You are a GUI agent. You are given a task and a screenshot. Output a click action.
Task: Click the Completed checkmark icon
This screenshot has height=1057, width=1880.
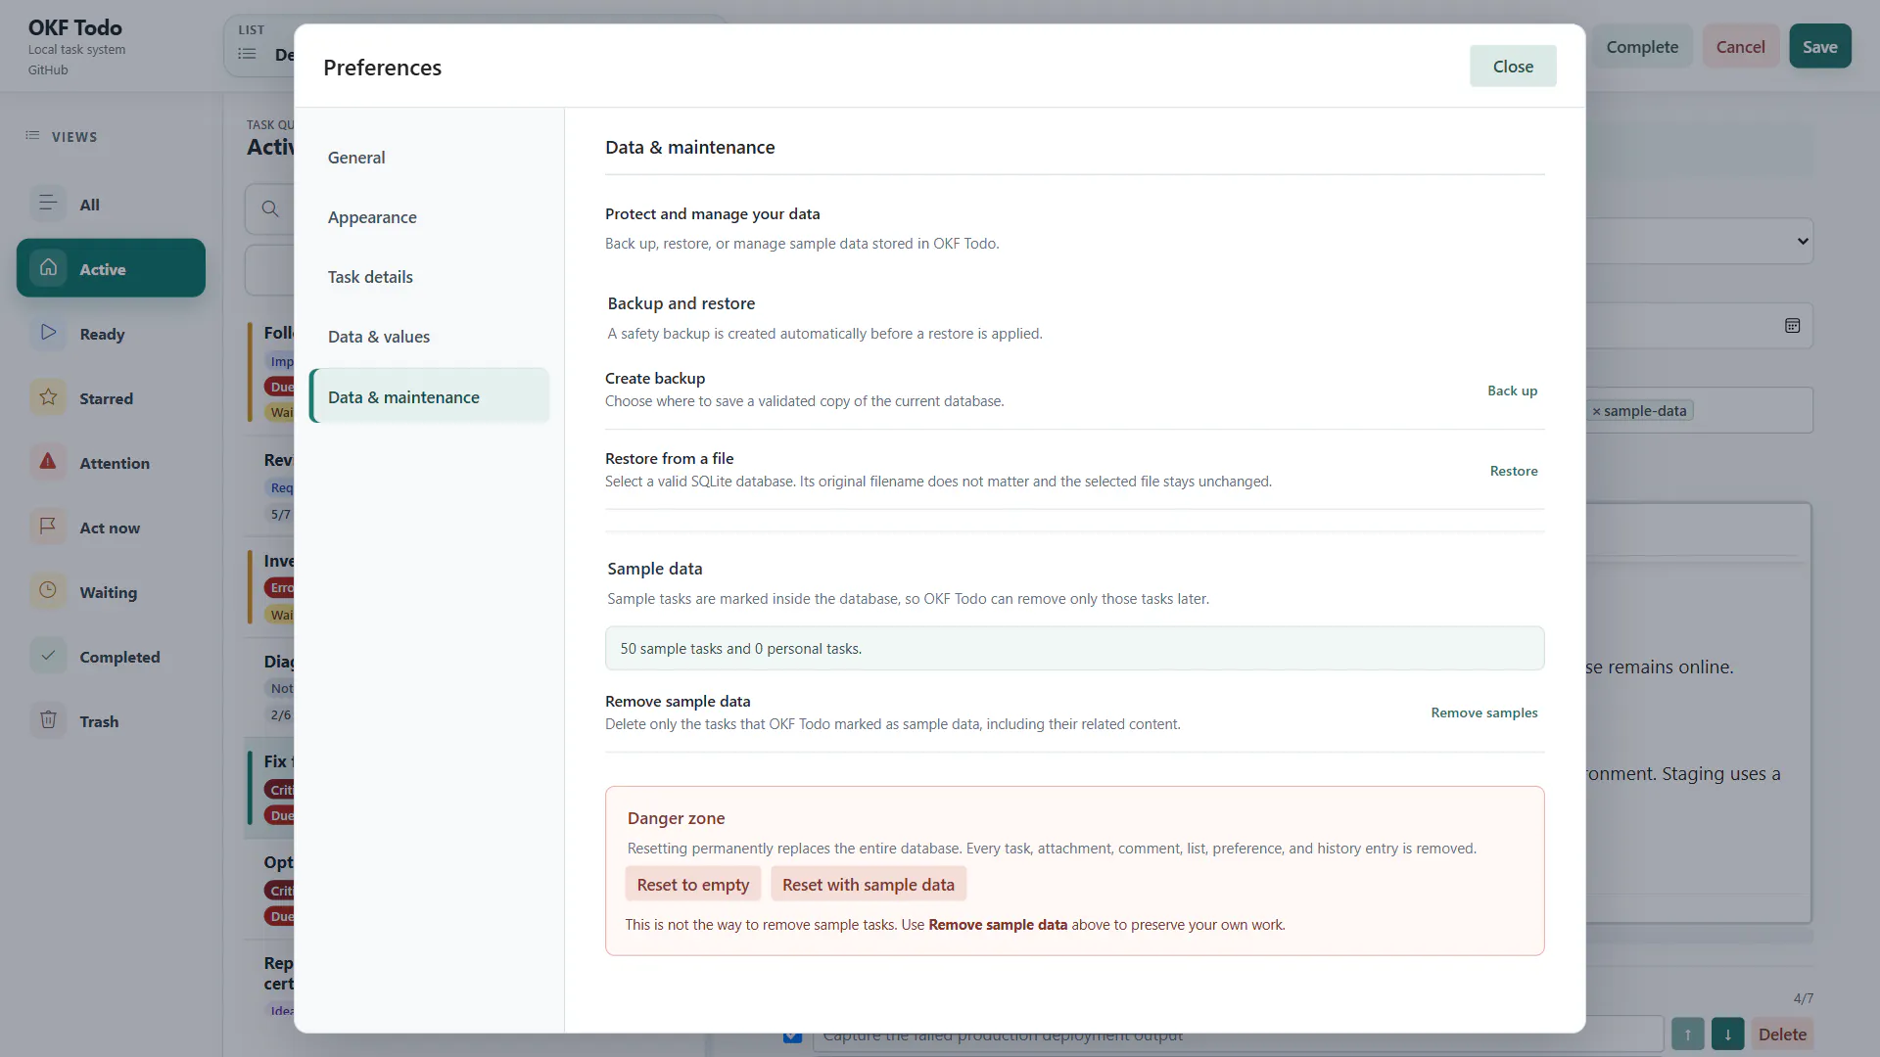pyautogui.click(x=47, y=656)
